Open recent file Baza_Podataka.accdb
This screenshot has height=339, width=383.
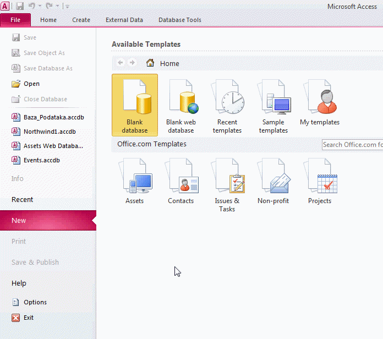click(48, 117)
